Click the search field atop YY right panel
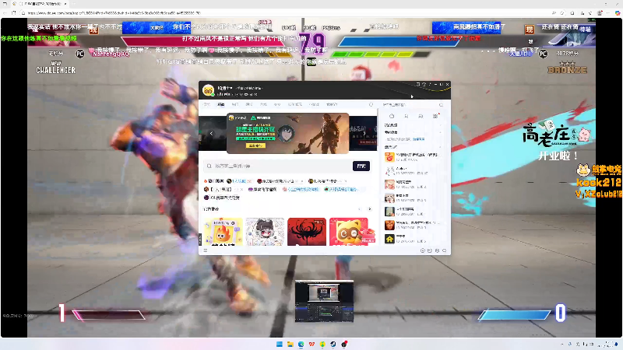This screenshot has width=623, height=350. [x=411, y=105]
